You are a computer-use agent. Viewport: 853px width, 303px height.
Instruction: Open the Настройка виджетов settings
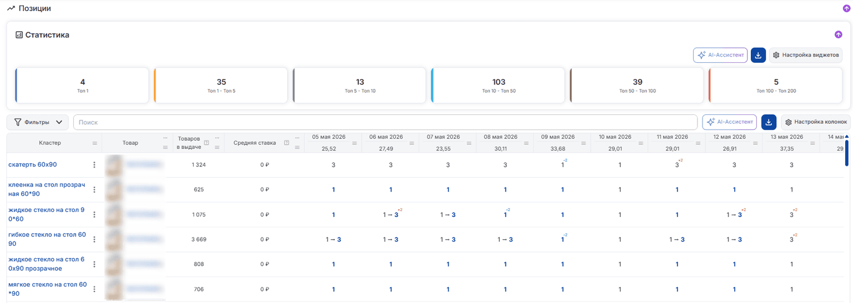click(806, 55)
